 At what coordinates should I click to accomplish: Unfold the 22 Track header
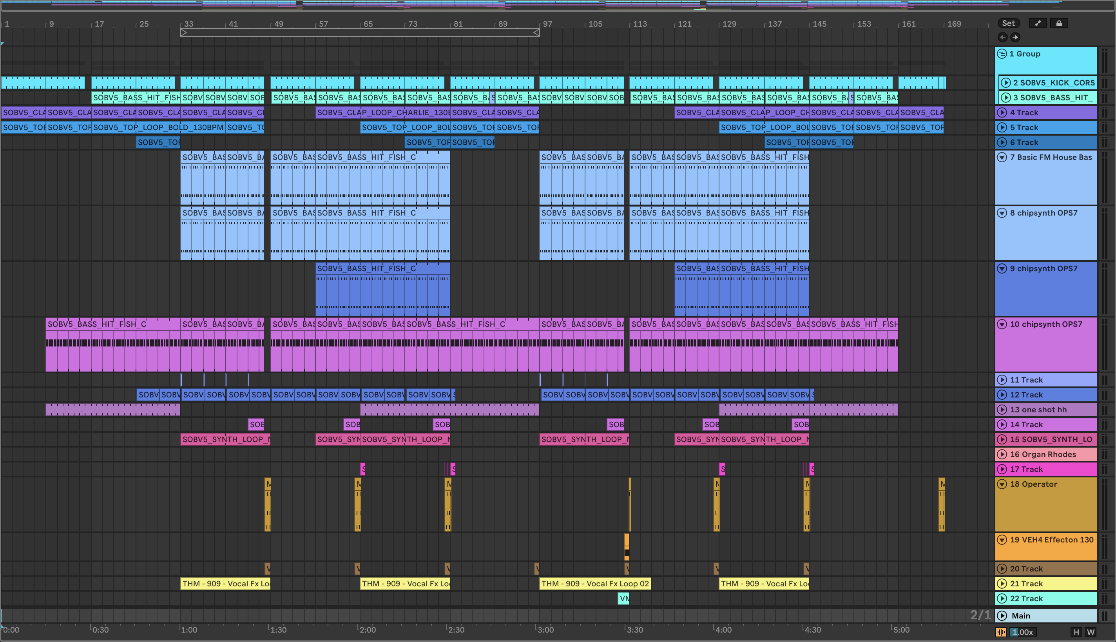[x=1002, y=598]
